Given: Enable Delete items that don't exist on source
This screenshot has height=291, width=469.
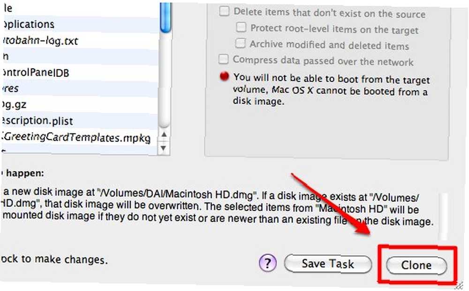Looking at the screenshot, I should (x=224, y=11).
